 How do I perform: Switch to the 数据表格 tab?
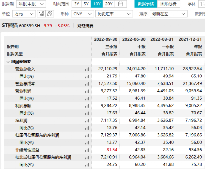146,4
